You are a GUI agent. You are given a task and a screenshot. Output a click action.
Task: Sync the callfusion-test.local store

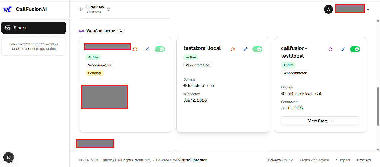tap(330, 49)
